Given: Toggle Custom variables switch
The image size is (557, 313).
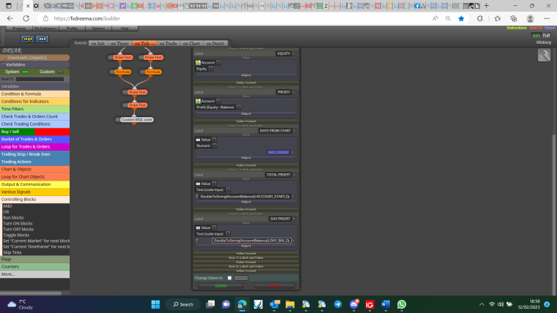Looking at the screenshot, I should pyautogui.click(x=60, y=72).
